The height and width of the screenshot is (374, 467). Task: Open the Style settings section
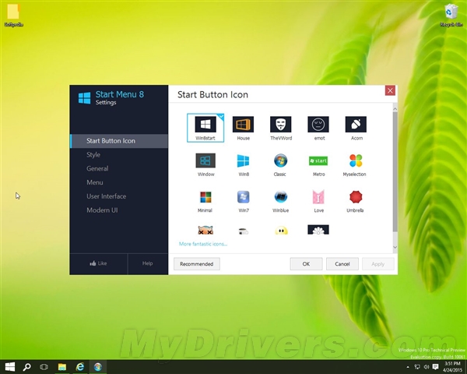[119, 155]
